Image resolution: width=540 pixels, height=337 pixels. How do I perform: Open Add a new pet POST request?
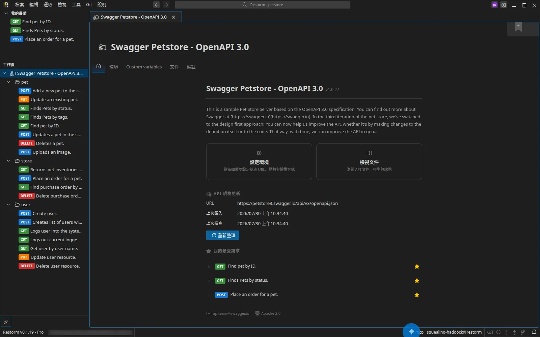click(51, 91)
